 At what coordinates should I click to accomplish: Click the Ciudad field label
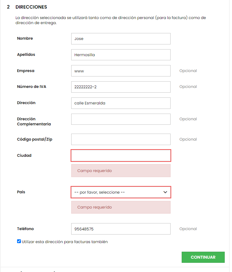pyautogui.click(x=24, y=156)
